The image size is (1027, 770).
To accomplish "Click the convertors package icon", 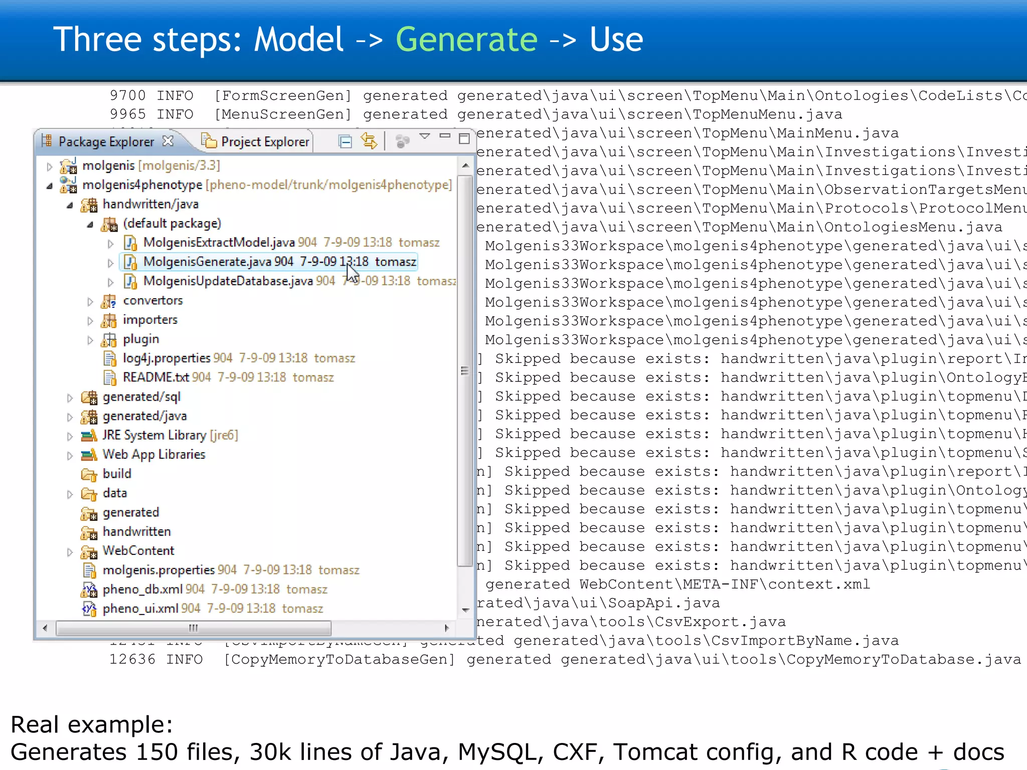I will pyautogui.click(x=109, y=301).
